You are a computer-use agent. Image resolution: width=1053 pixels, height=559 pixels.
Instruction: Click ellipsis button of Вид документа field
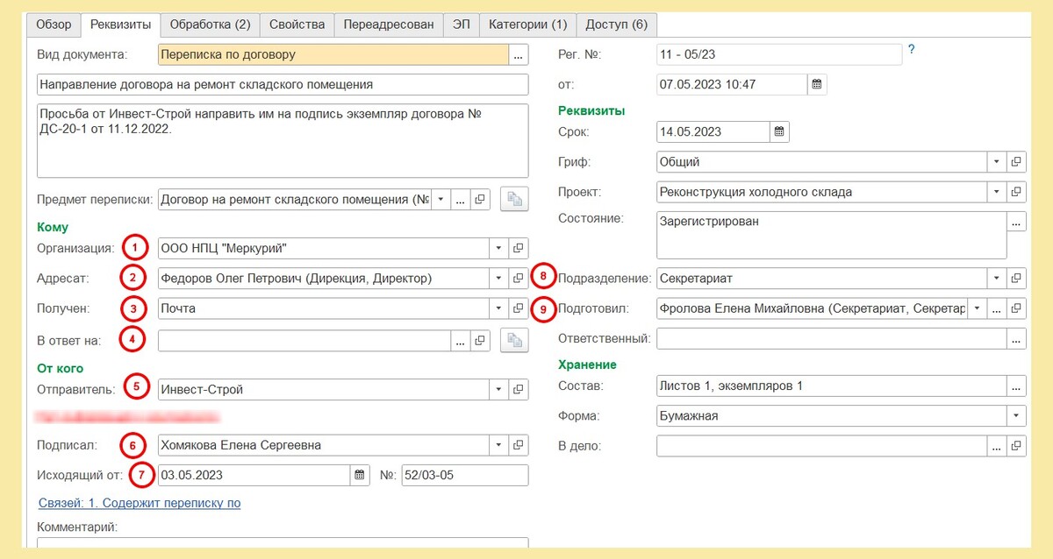tap(519, 55)
